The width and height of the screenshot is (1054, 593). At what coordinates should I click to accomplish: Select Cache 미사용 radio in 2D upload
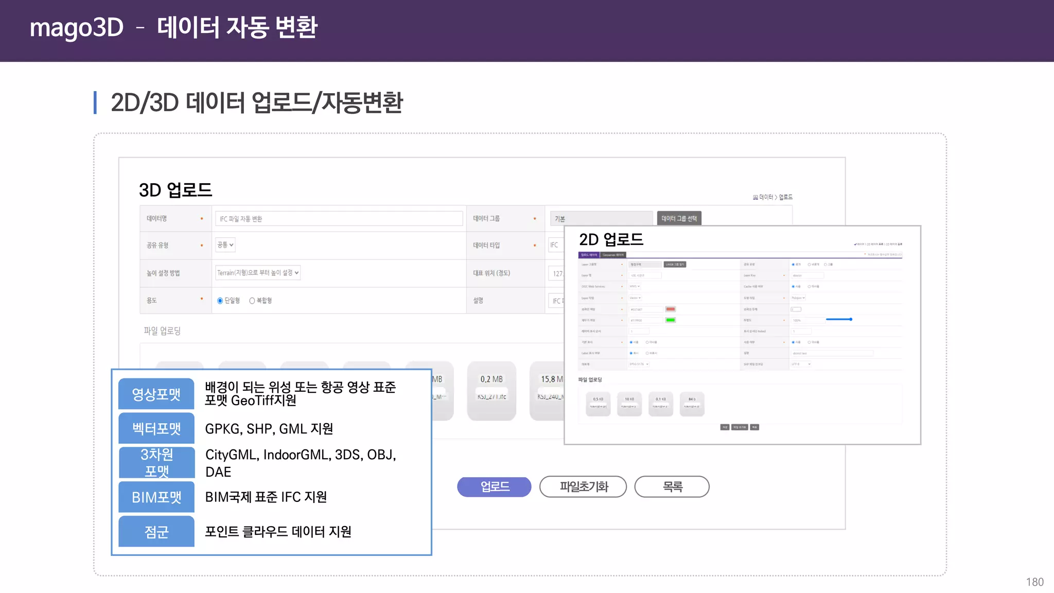(x=809, y=286)
